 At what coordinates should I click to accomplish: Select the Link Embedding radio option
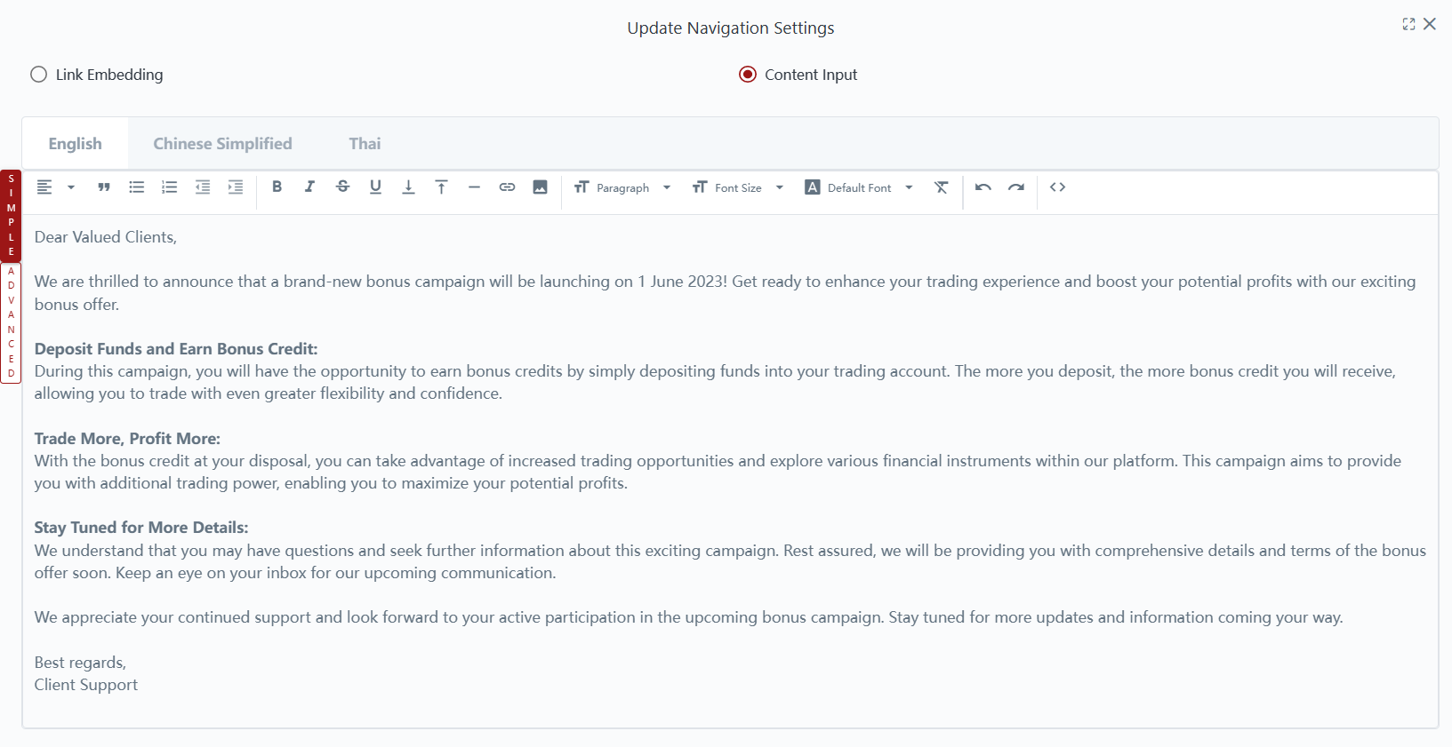38,75
